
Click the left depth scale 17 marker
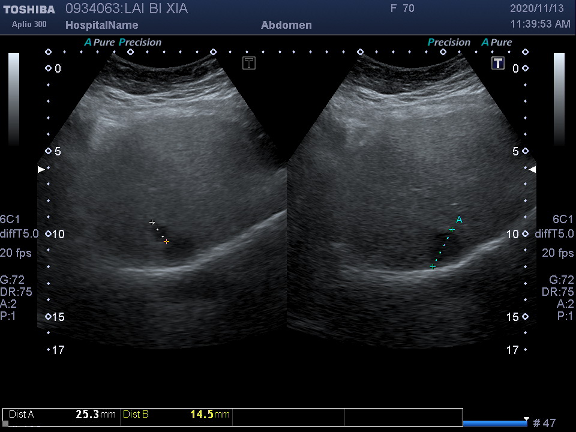click(56, 350)
